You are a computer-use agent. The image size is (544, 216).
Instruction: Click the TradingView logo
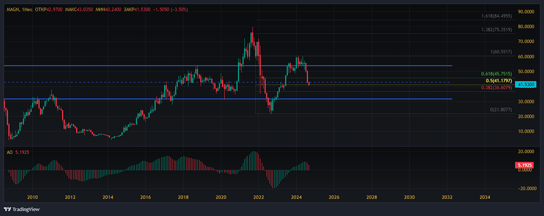pyautogui.click(x=22, y=209)
